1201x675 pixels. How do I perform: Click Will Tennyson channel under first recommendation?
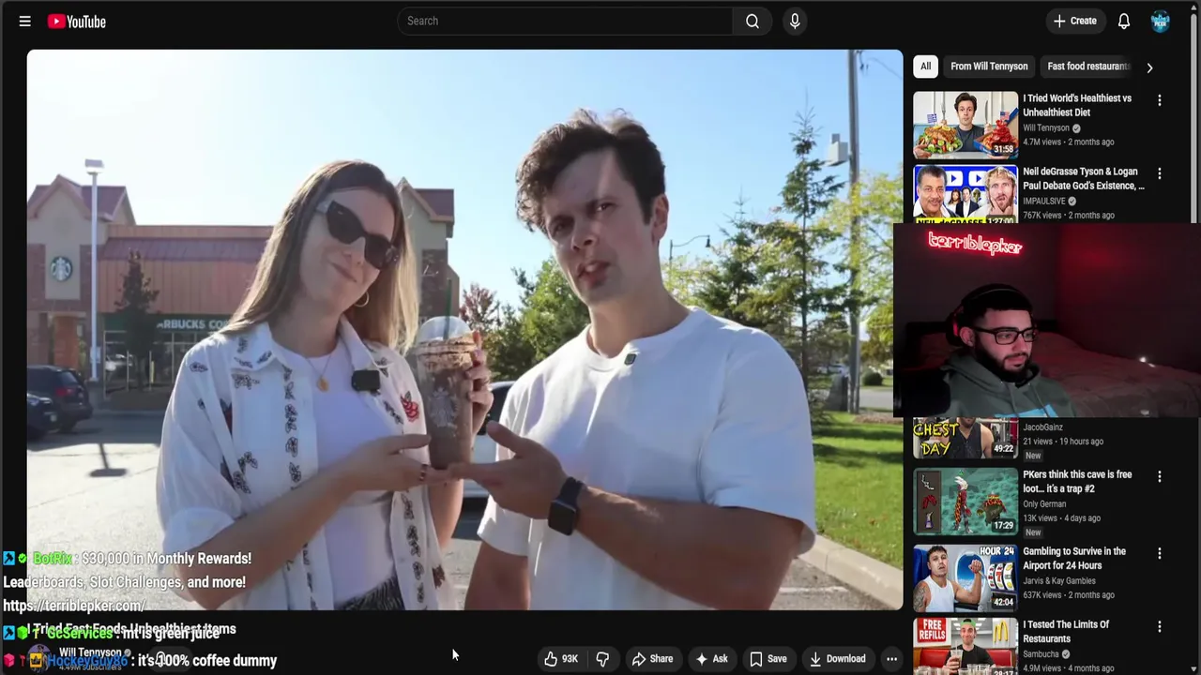[x=1046, y=127]
